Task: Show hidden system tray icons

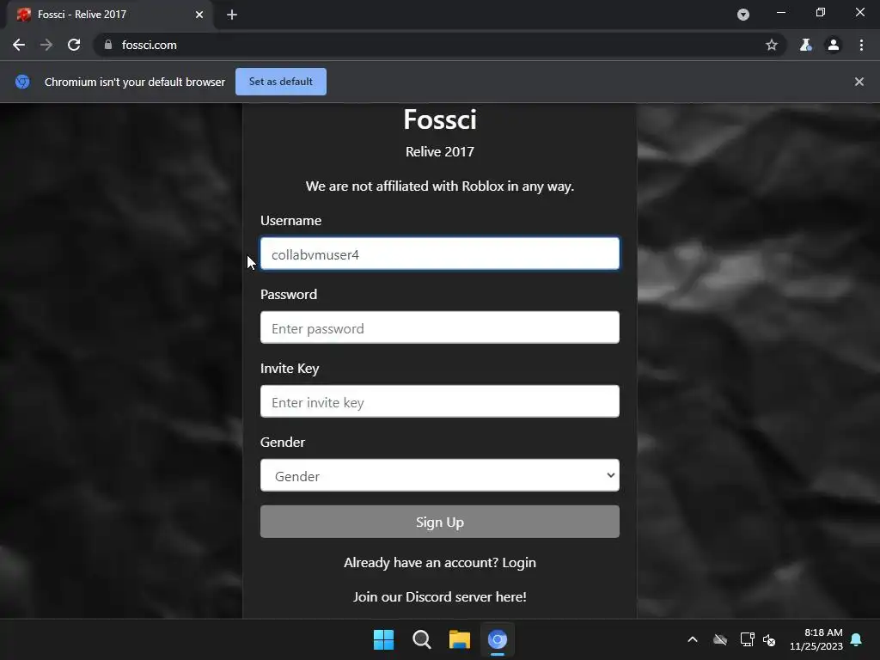Action: [x=693, y=639]
